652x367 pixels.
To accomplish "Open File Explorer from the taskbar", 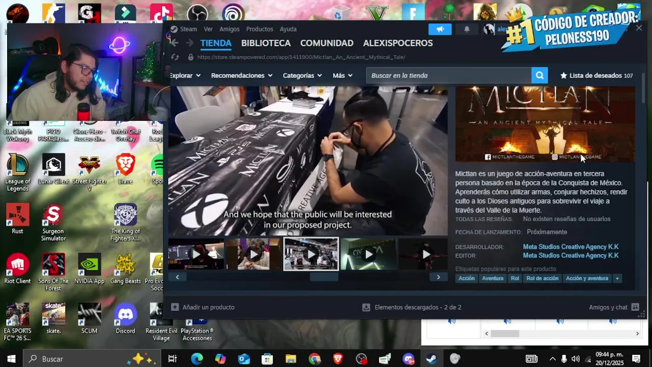I will [x=290, y=359].
